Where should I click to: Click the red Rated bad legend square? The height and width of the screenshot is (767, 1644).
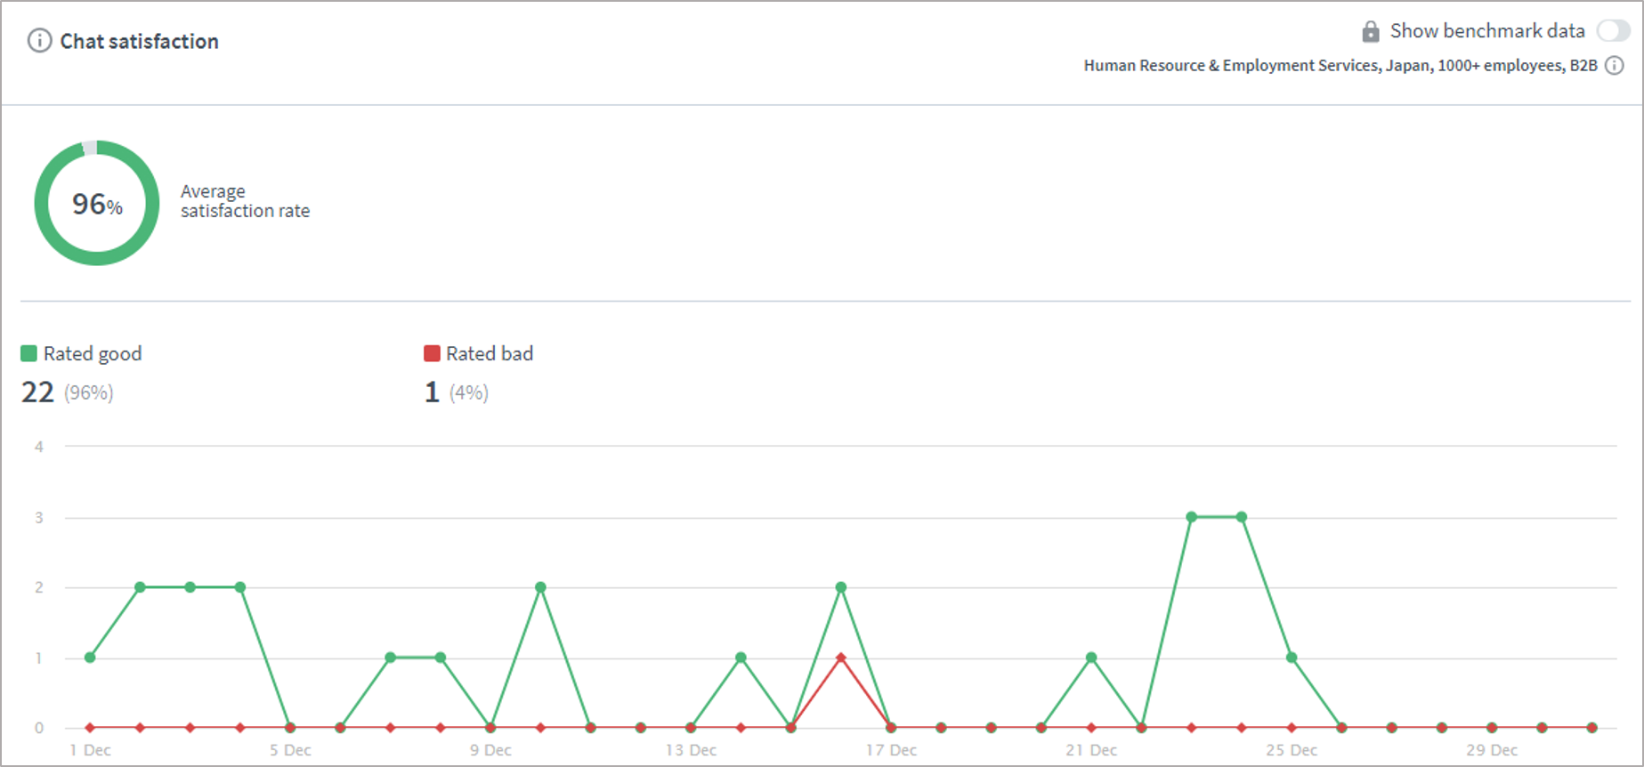click(432, 353)
